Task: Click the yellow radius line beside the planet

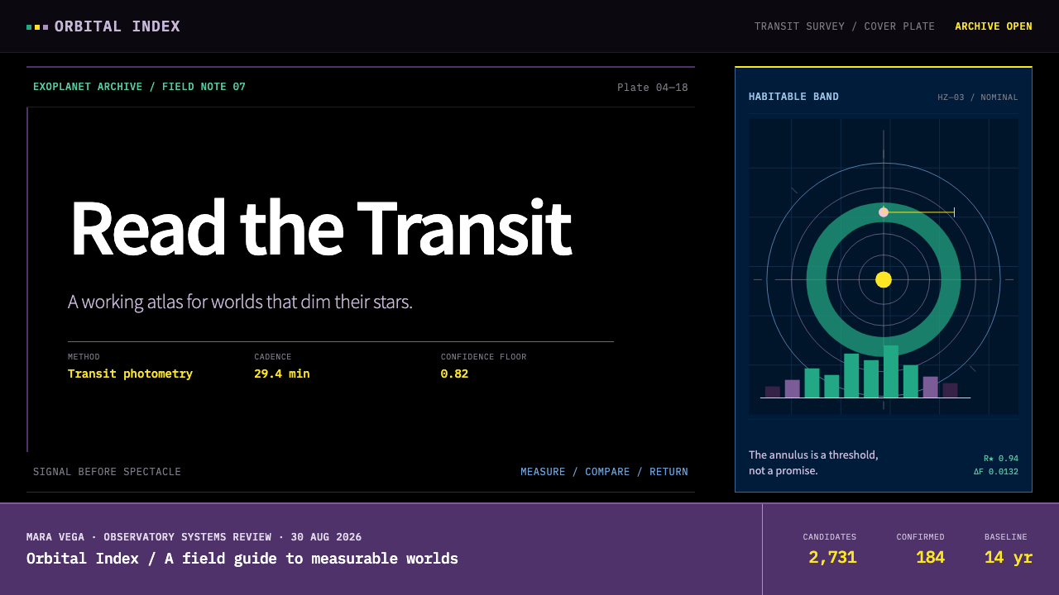Action: 921,212
